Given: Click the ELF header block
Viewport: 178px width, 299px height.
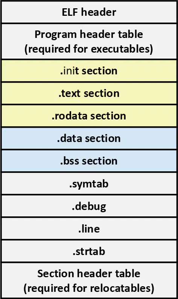Looking at the screenshot, I should 89,12.
